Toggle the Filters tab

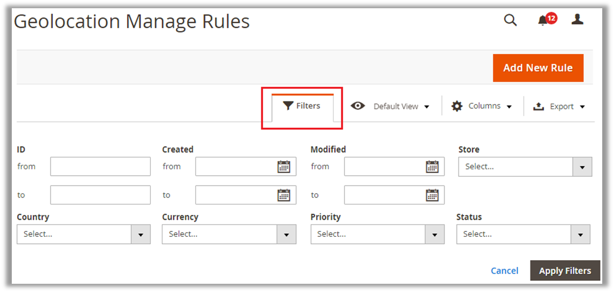coord(302,106)
